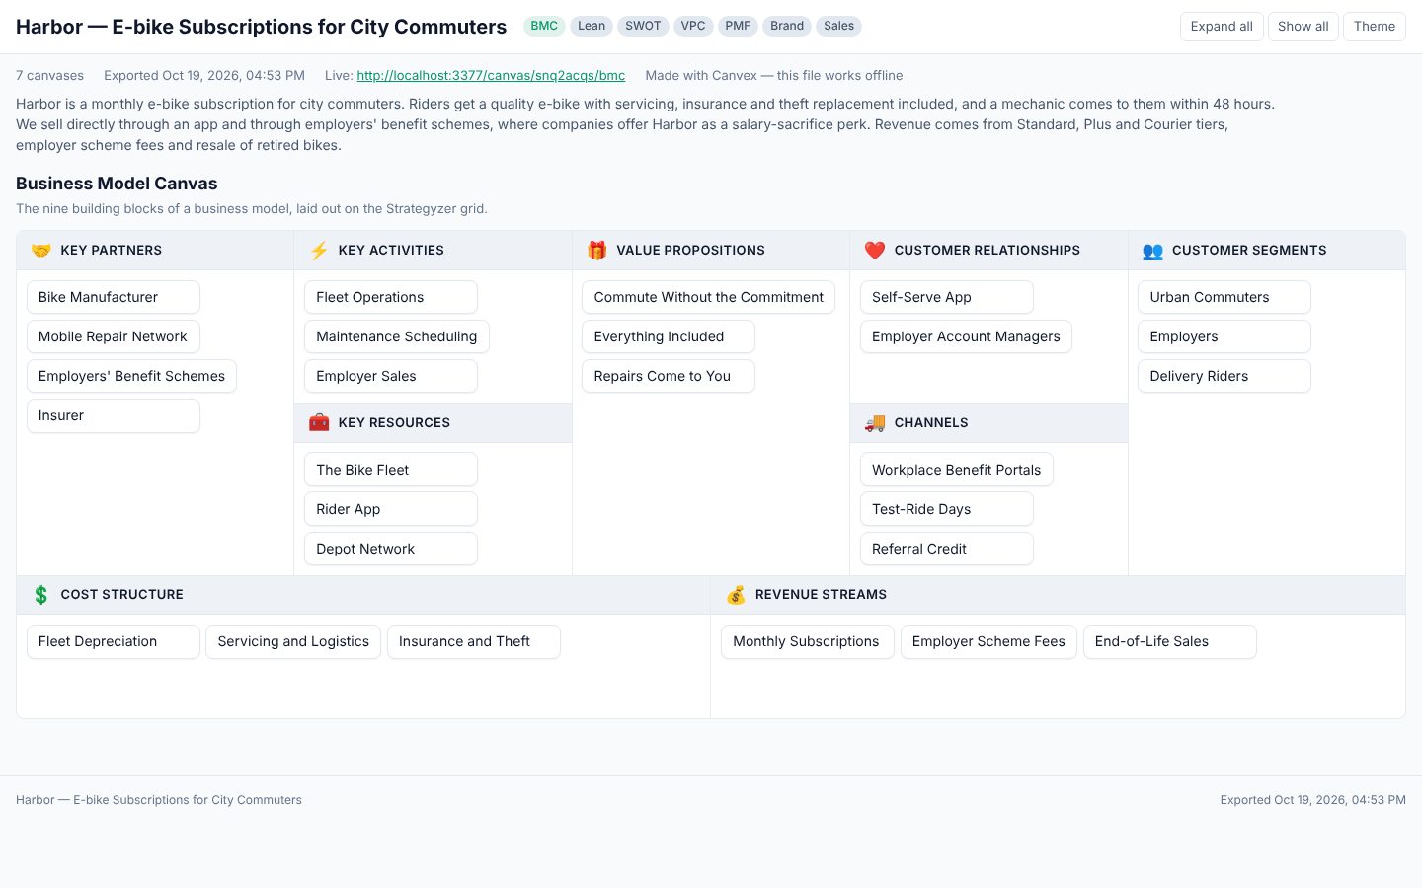The image size is (1422, 888).
Task: Expand the Bike Manufacturer card
Action: click(114, 297)
